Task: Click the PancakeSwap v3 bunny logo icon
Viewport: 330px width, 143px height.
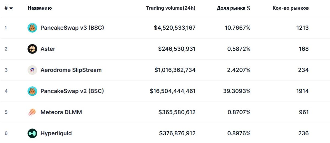Action: click(32, 28)
